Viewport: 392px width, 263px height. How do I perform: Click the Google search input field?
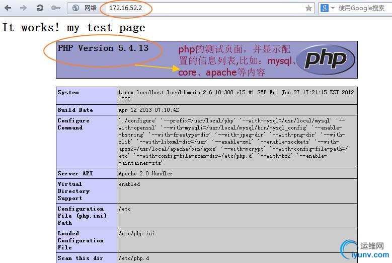click(364, 8)
